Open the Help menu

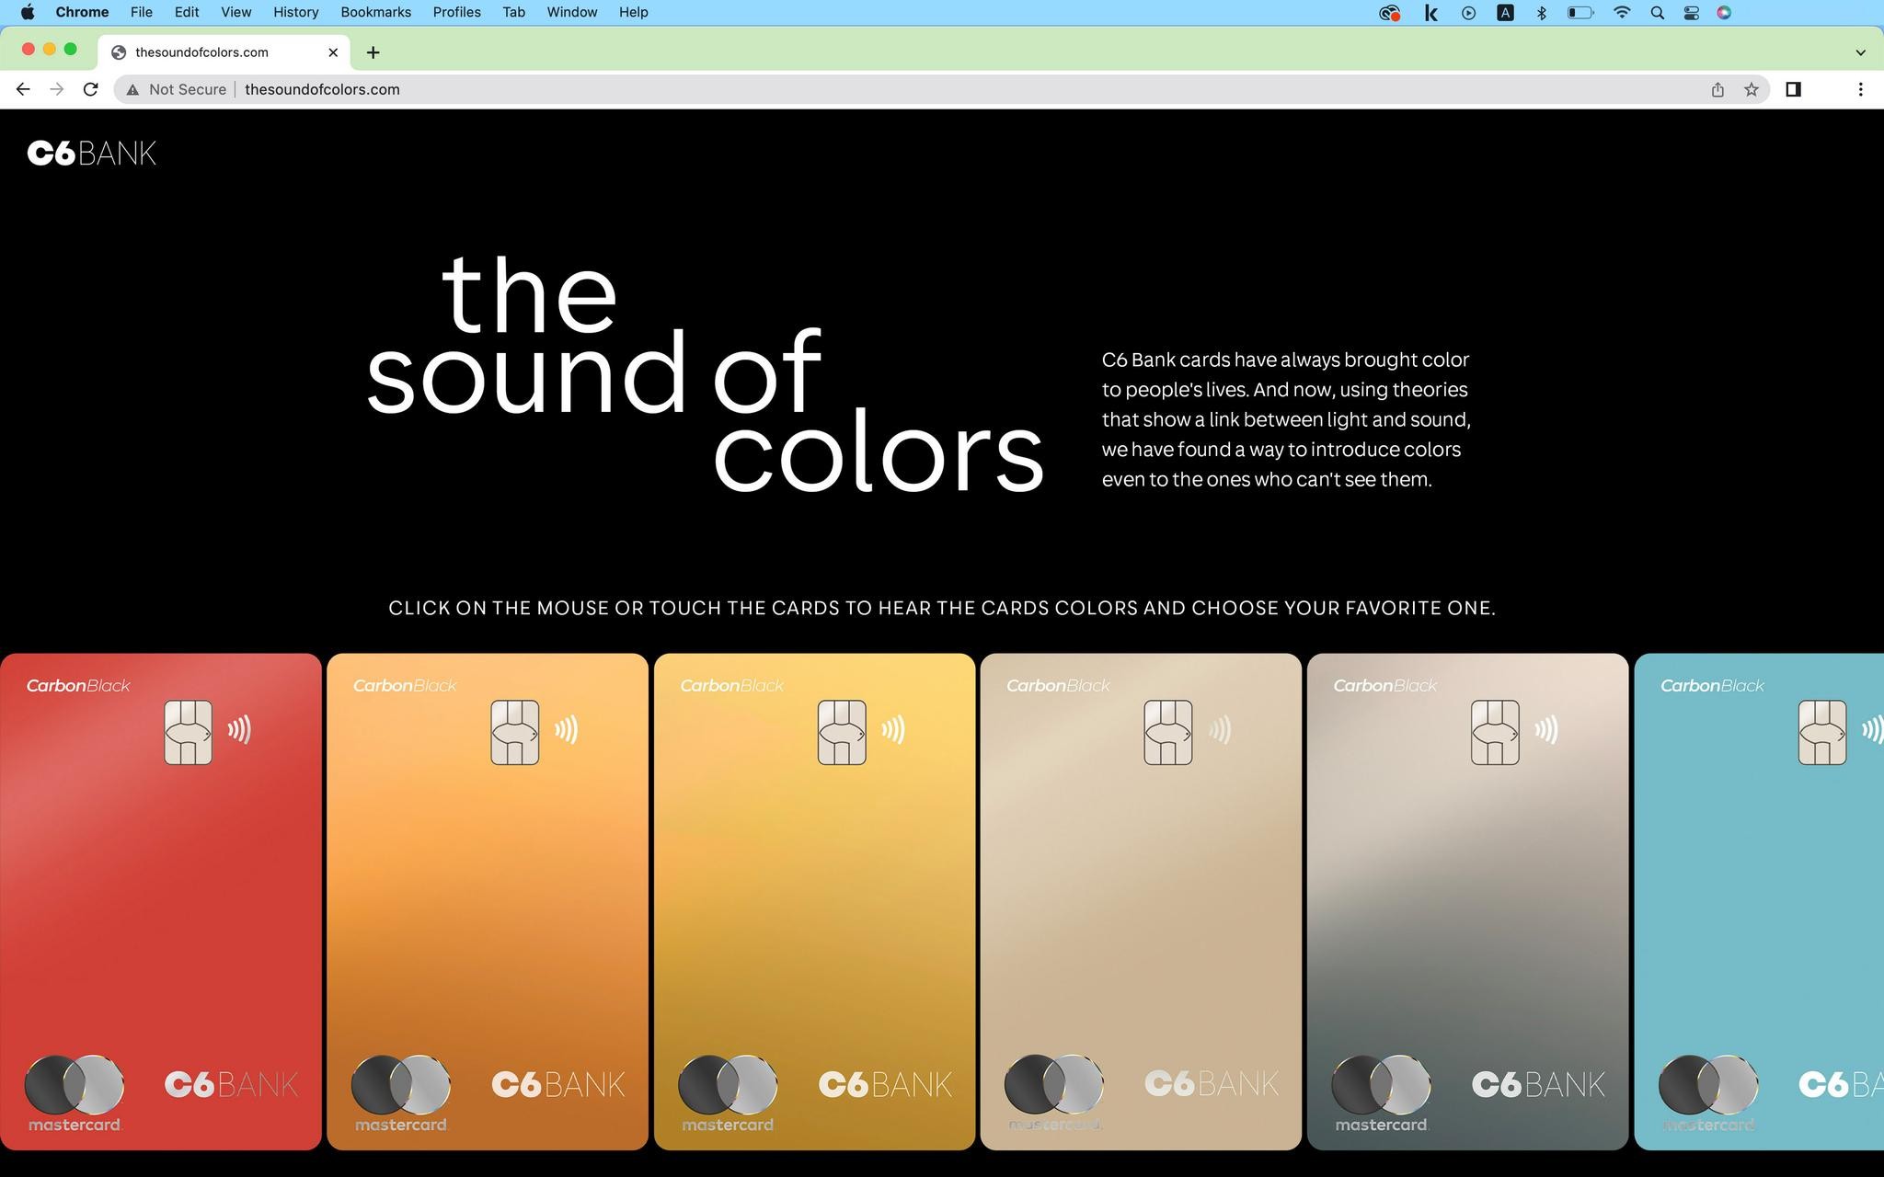tap(633, 12)
